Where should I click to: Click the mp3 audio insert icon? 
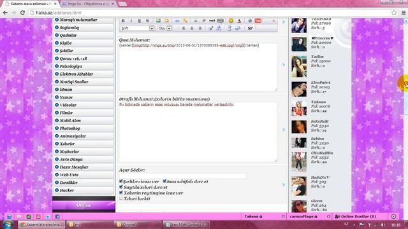[212, 21]
